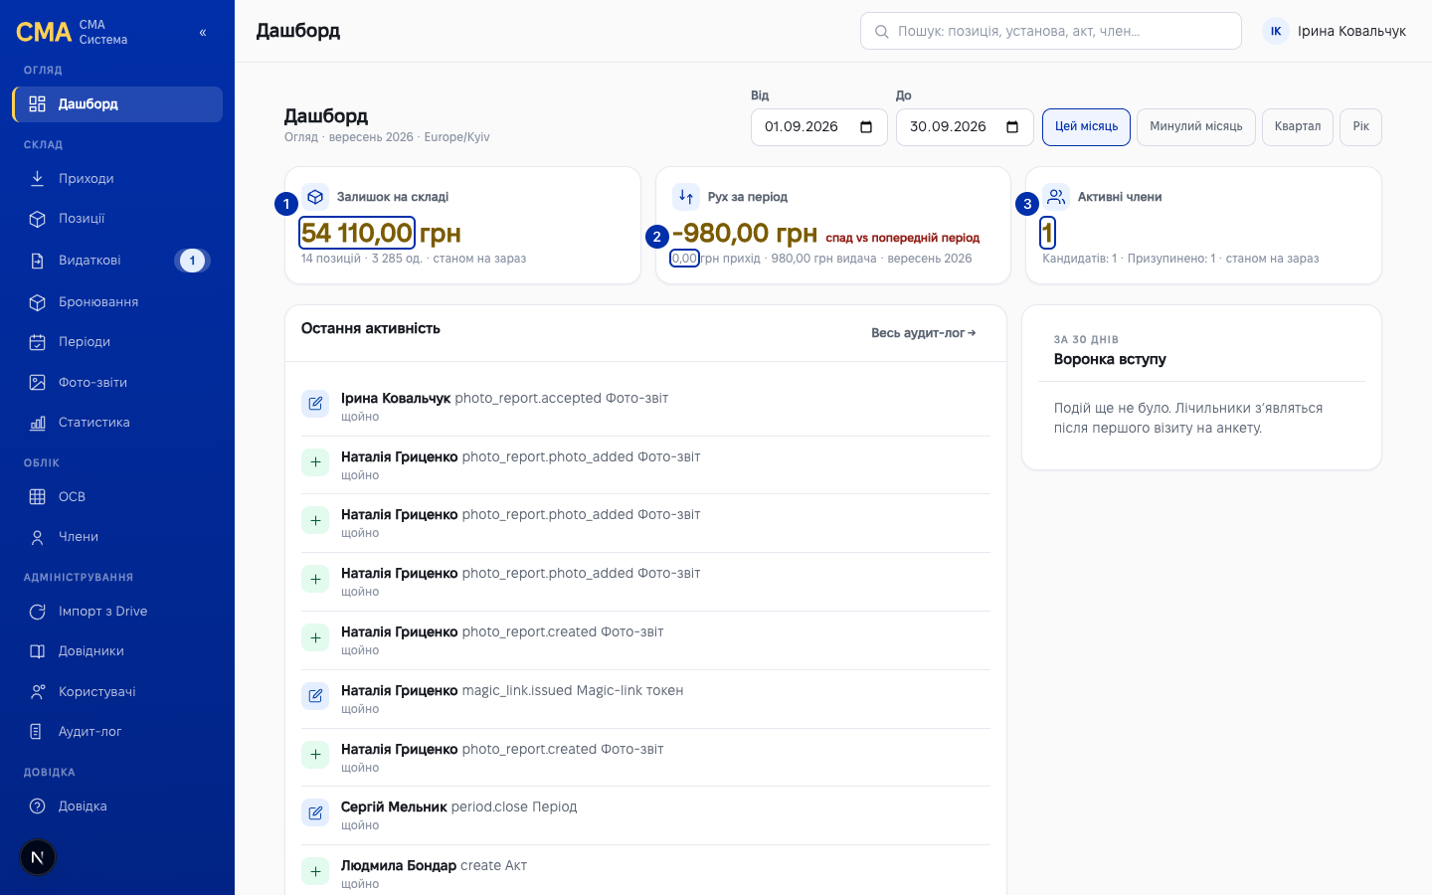Open the Ірина Ковальчук user menu
The image size is (1432, 895).
[1335, 31]
